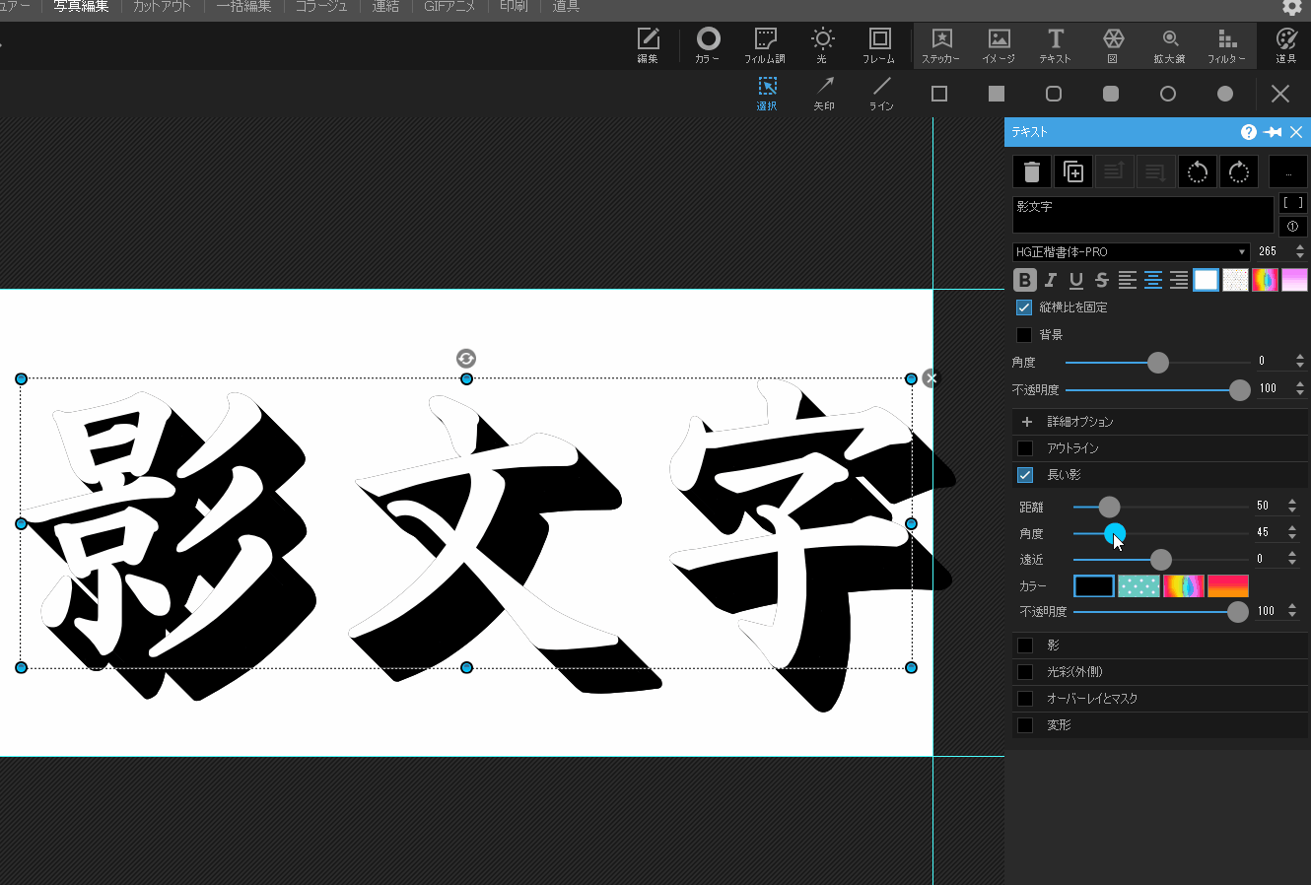
Task: Open the ステッカー (sticker) tool
Action: coord(941,45)
